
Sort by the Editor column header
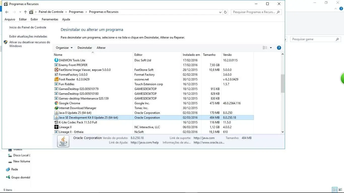click(157, 55)
